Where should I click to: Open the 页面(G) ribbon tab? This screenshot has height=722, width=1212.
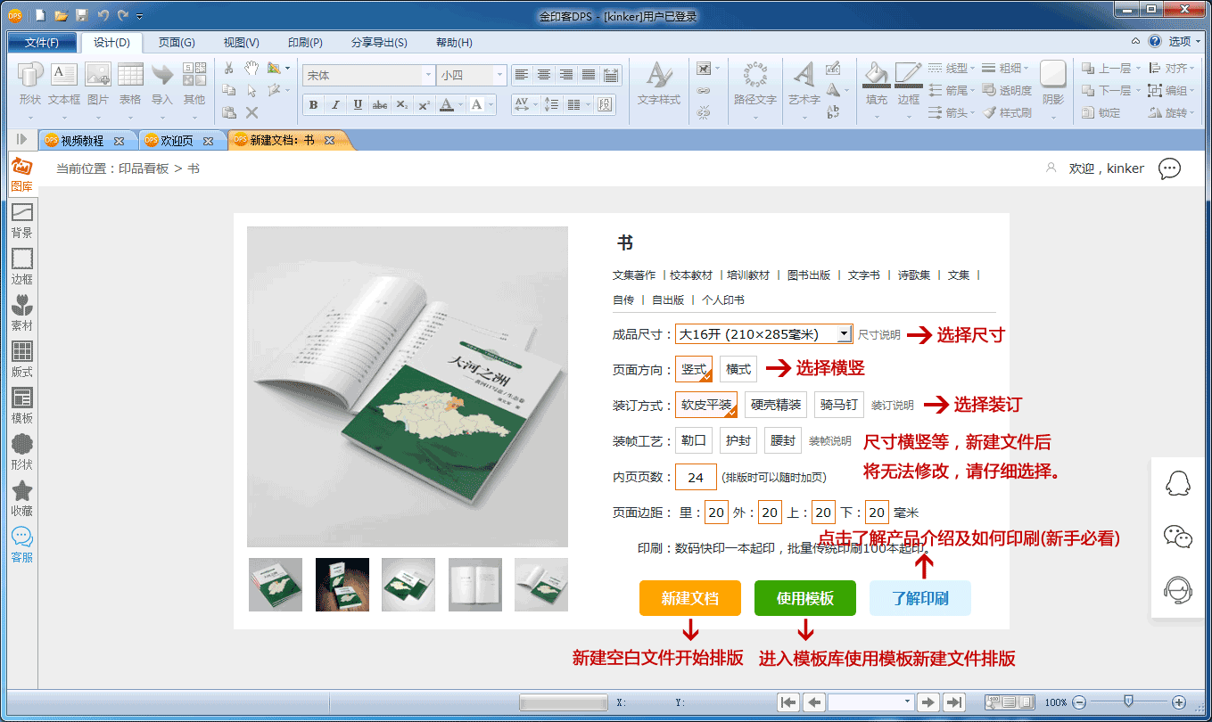pyautogui.click(x=176, y=43)
